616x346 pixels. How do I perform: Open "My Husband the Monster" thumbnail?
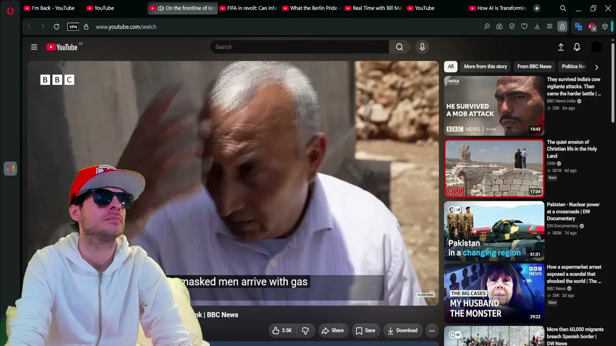tap(494, 293)
